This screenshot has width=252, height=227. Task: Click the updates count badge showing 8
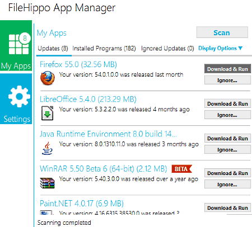tap(25, 38)
